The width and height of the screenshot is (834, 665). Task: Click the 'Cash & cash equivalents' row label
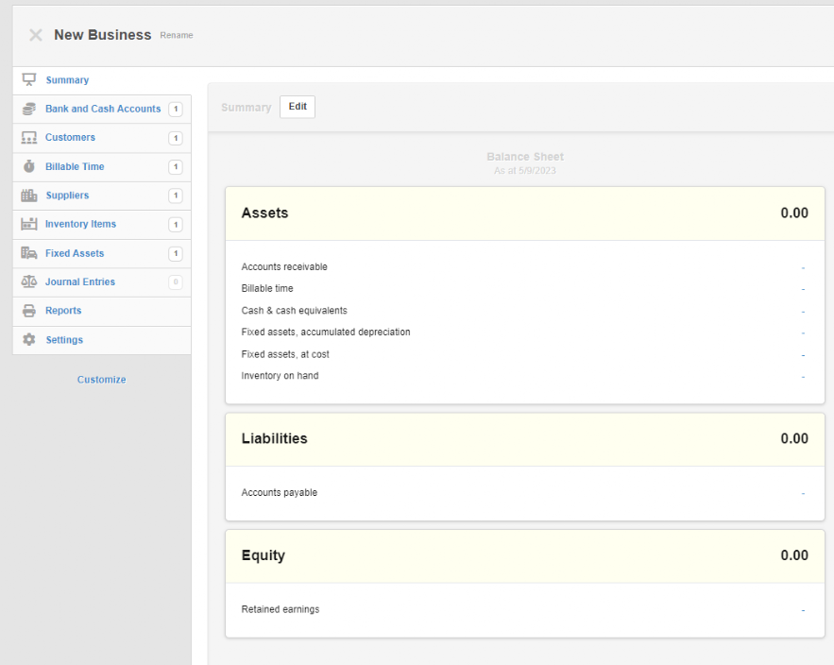click(294, 311)
